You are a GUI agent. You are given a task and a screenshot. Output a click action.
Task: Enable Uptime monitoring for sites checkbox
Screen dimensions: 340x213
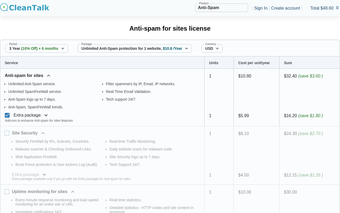[x=7, y=192]
